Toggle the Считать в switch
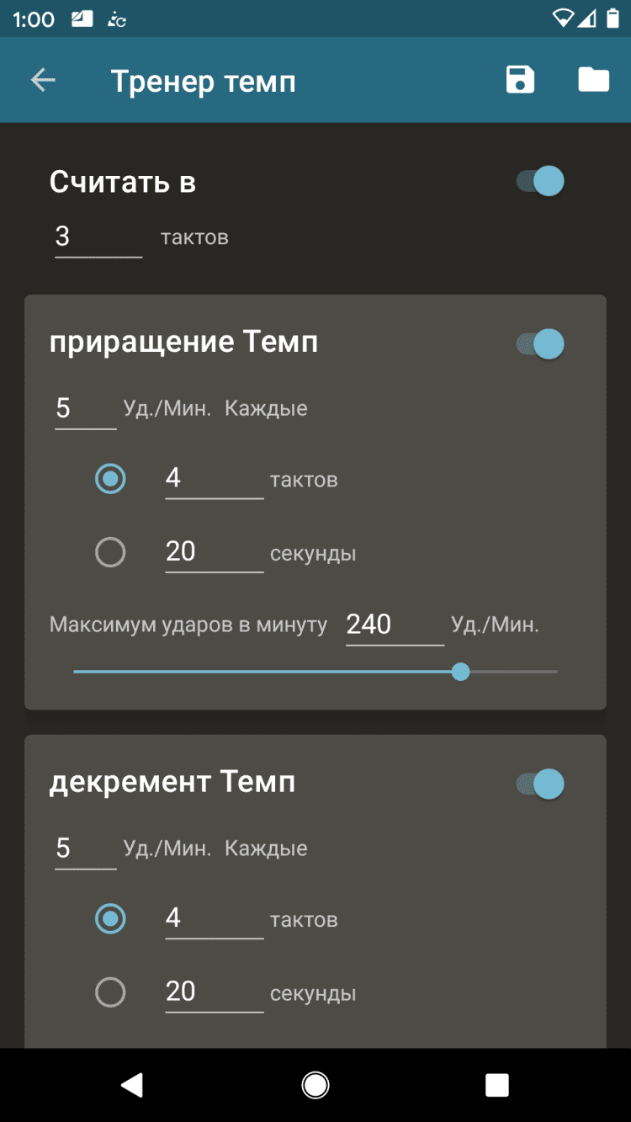The width and height of the screenshot is (631, 1122). click(540, 181)
